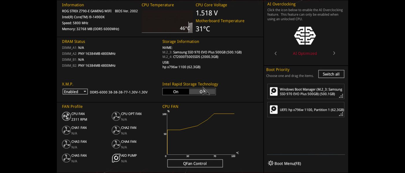This screenshot has height=173, width=405.
Task: Click the '46°C' CPU temperature reading
Action: point(185,28)
